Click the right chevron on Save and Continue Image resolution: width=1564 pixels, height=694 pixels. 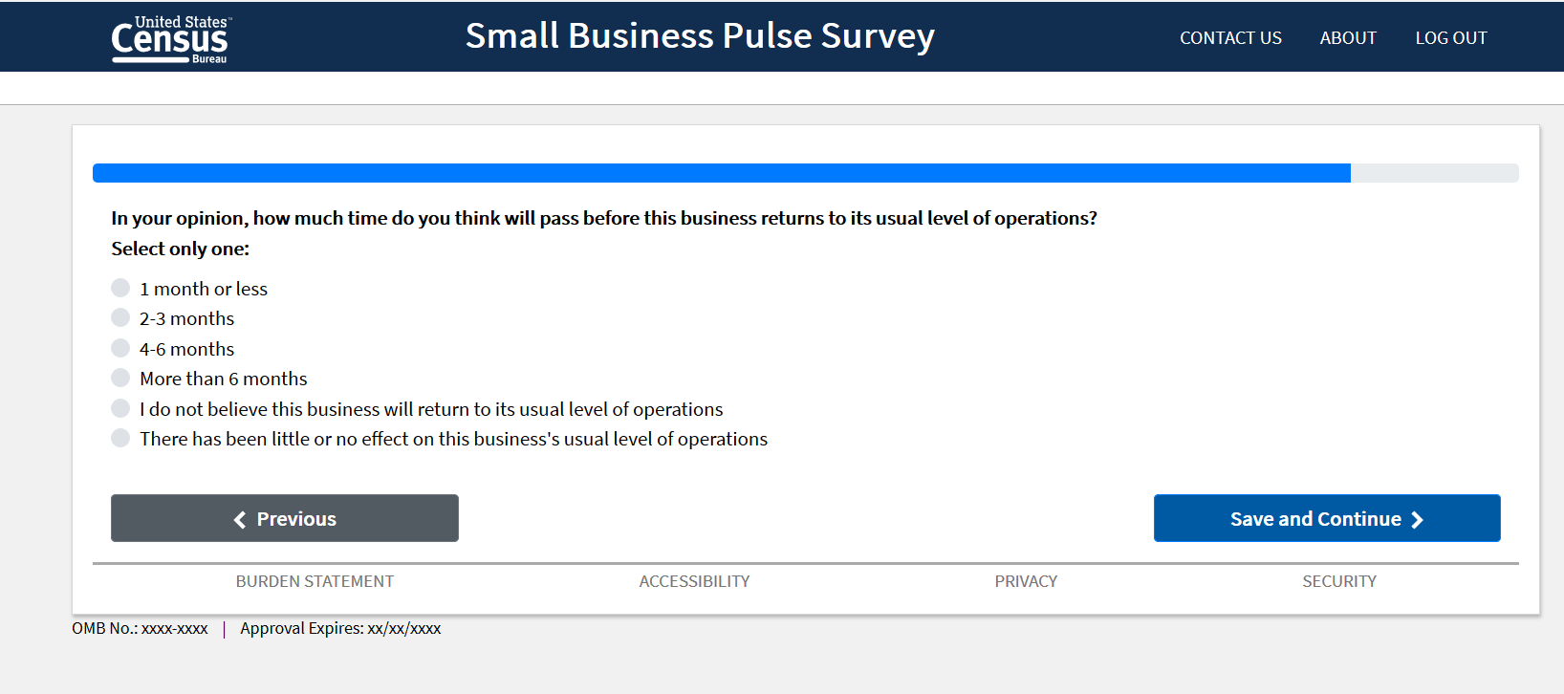click(x=1418, y=519)
